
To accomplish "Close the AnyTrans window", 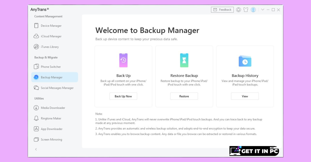I will (x=278, y=10).
